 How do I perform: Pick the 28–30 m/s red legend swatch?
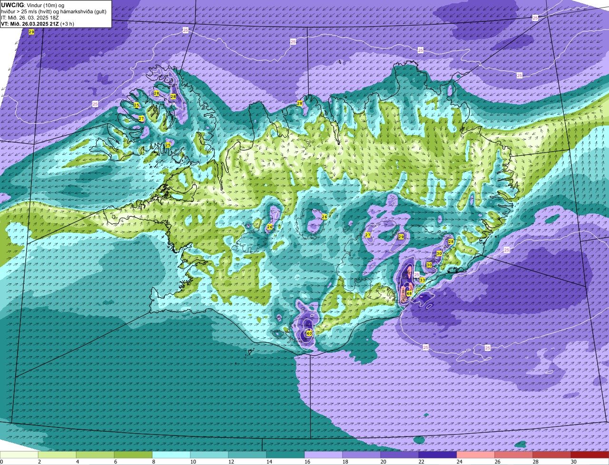click(x=552, y=455)
